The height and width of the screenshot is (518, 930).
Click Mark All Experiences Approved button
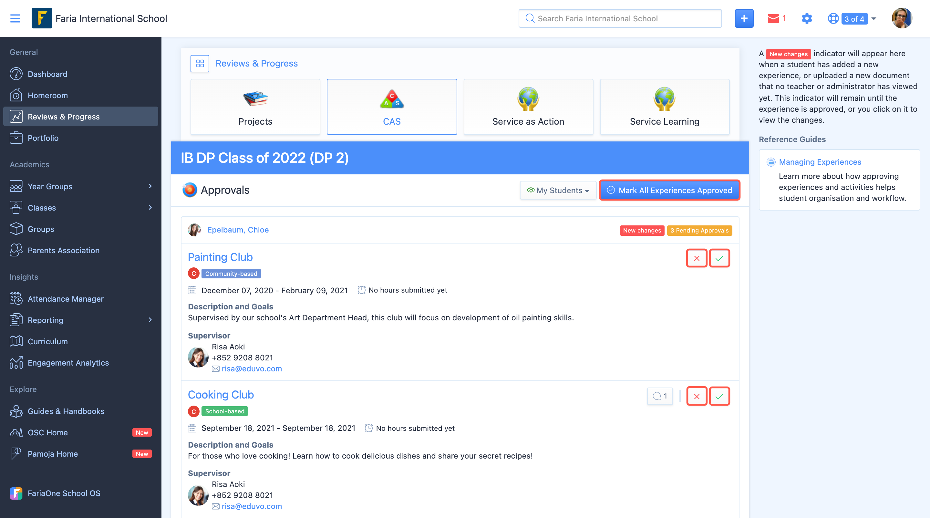670,190
